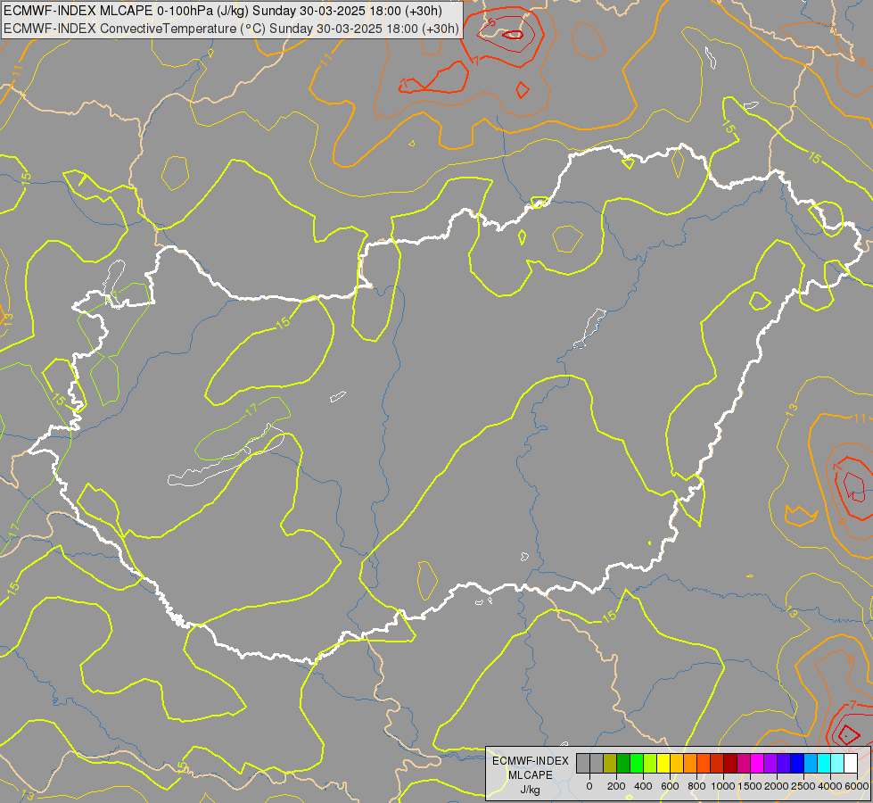Click the pure blue legend swatch
873x803 pixels.
[797, 763]
